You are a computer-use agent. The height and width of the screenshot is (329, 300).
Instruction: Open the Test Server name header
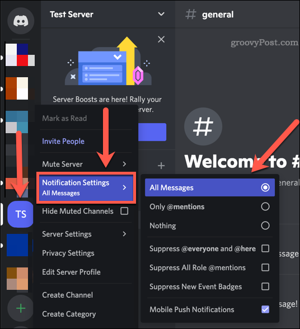point(72,15)
